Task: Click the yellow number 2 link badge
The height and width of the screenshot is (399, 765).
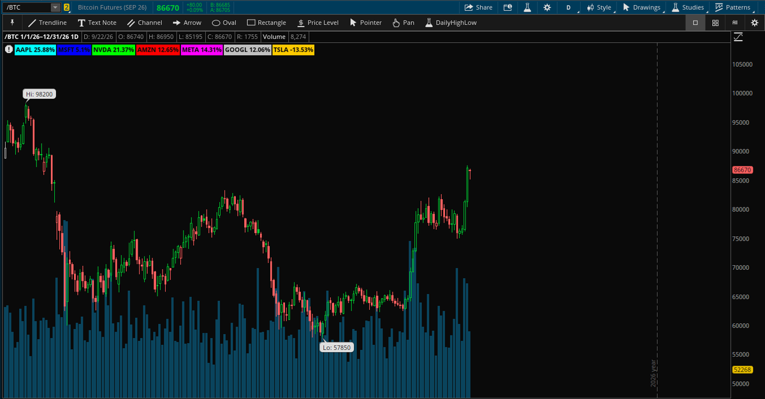Action: [66, 8]
